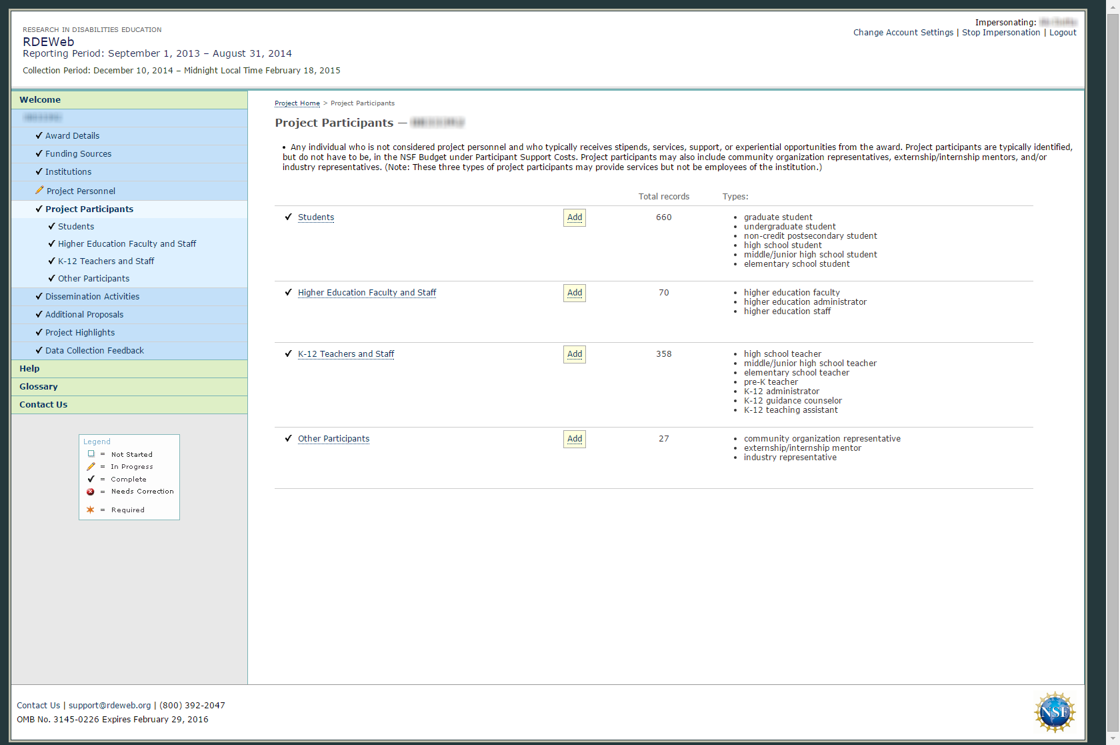Click the Not Started box icon in legend
This screenshot has width=1120, height=745.
[x=91, y=454]
